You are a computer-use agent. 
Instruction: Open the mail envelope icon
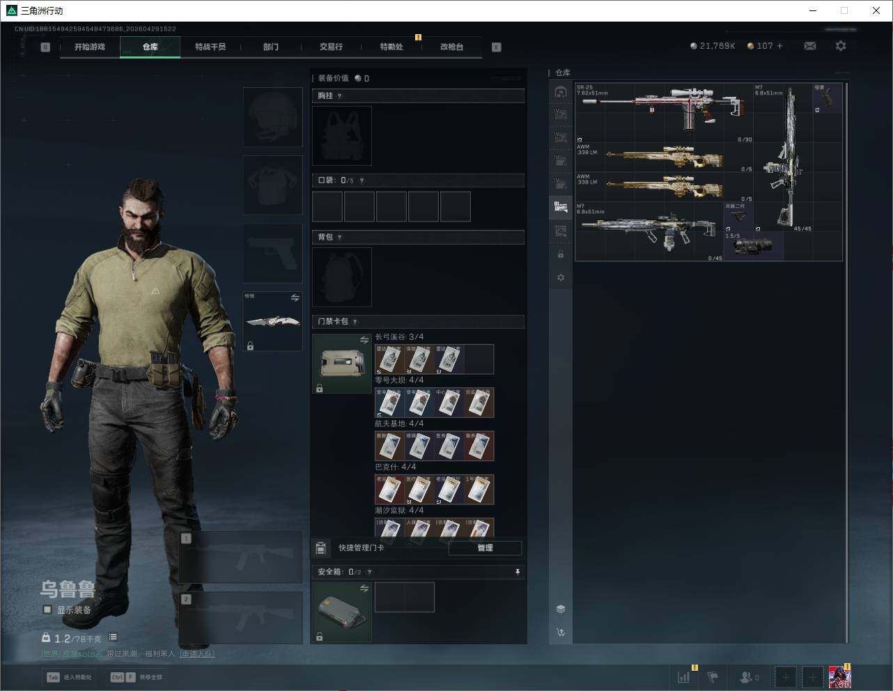(810, 46)
